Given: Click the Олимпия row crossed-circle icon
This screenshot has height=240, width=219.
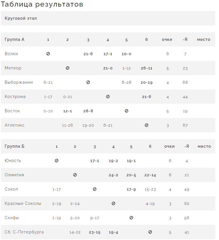Looking at the screenshot, I should pyautogui.click(x=75, y=175).
